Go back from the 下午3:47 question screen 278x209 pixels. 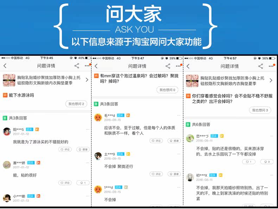[96, 66]
